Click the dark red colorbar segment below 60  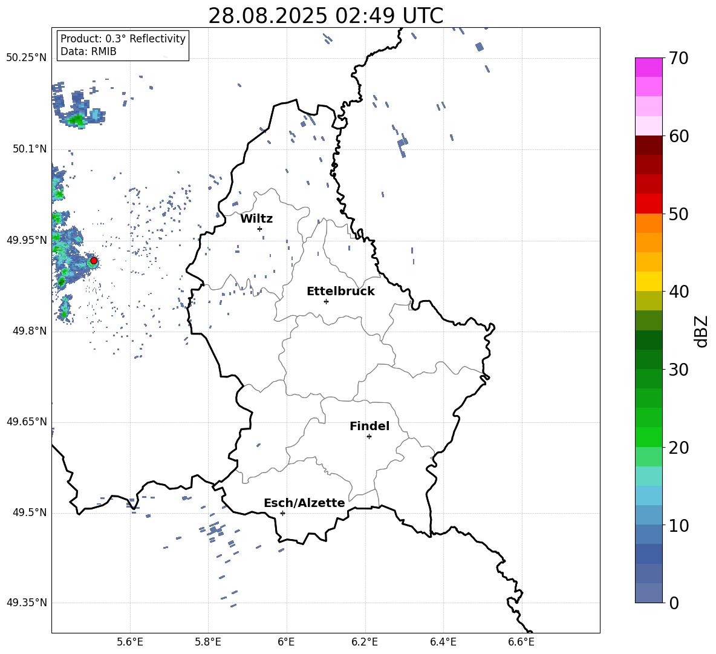[648, 145]
